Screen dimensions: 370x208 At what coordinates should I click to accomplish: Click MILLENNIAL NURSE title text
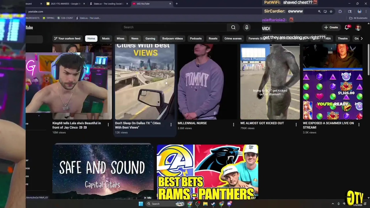point(192,123)
